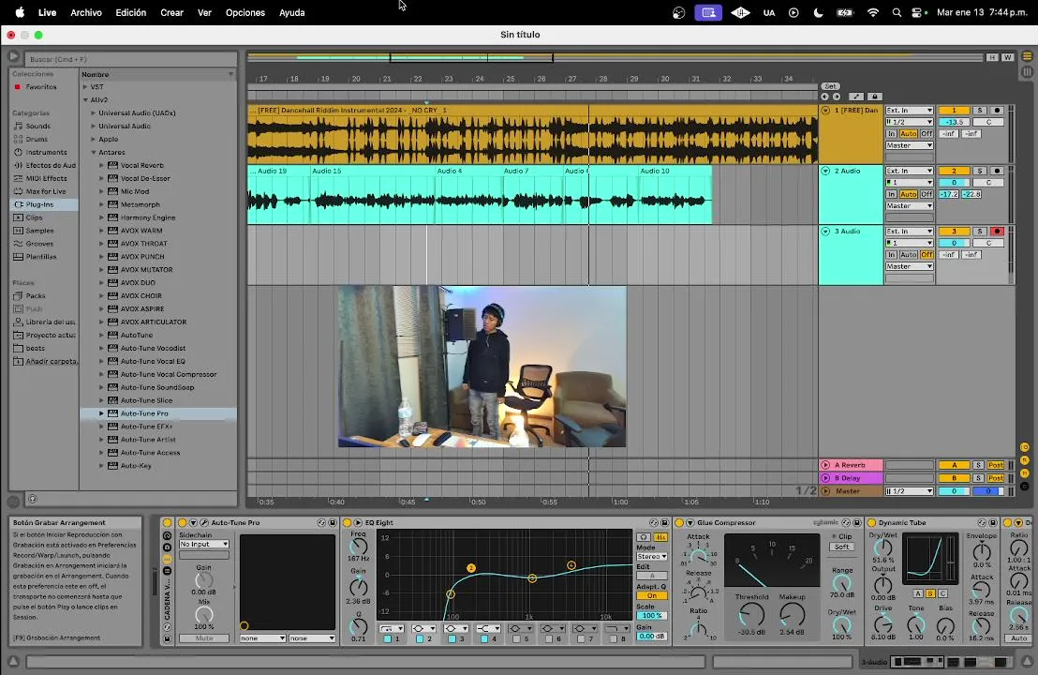Open macOS Spotlight search icon

tap(897, 12)
